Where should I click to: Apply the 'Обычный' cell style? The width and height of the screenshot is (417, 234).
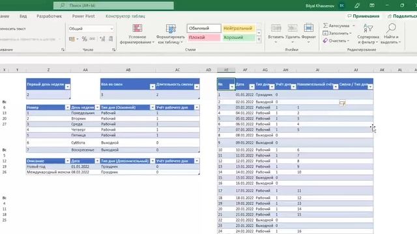pyautogui.click(x=204, y=29)
